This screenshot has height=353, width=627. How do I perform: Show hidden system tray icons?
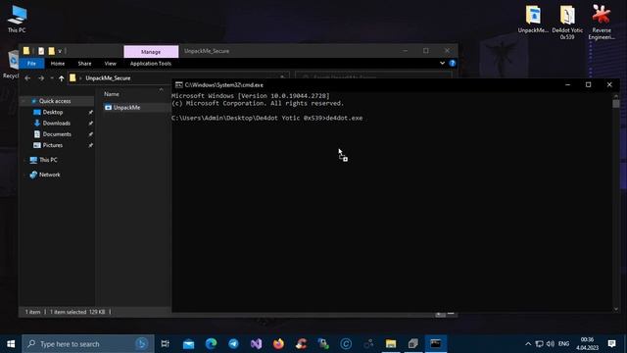(x=528, y=344)
